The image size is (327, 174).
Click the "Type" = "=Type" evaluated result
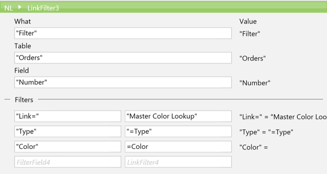coord(266,132)
